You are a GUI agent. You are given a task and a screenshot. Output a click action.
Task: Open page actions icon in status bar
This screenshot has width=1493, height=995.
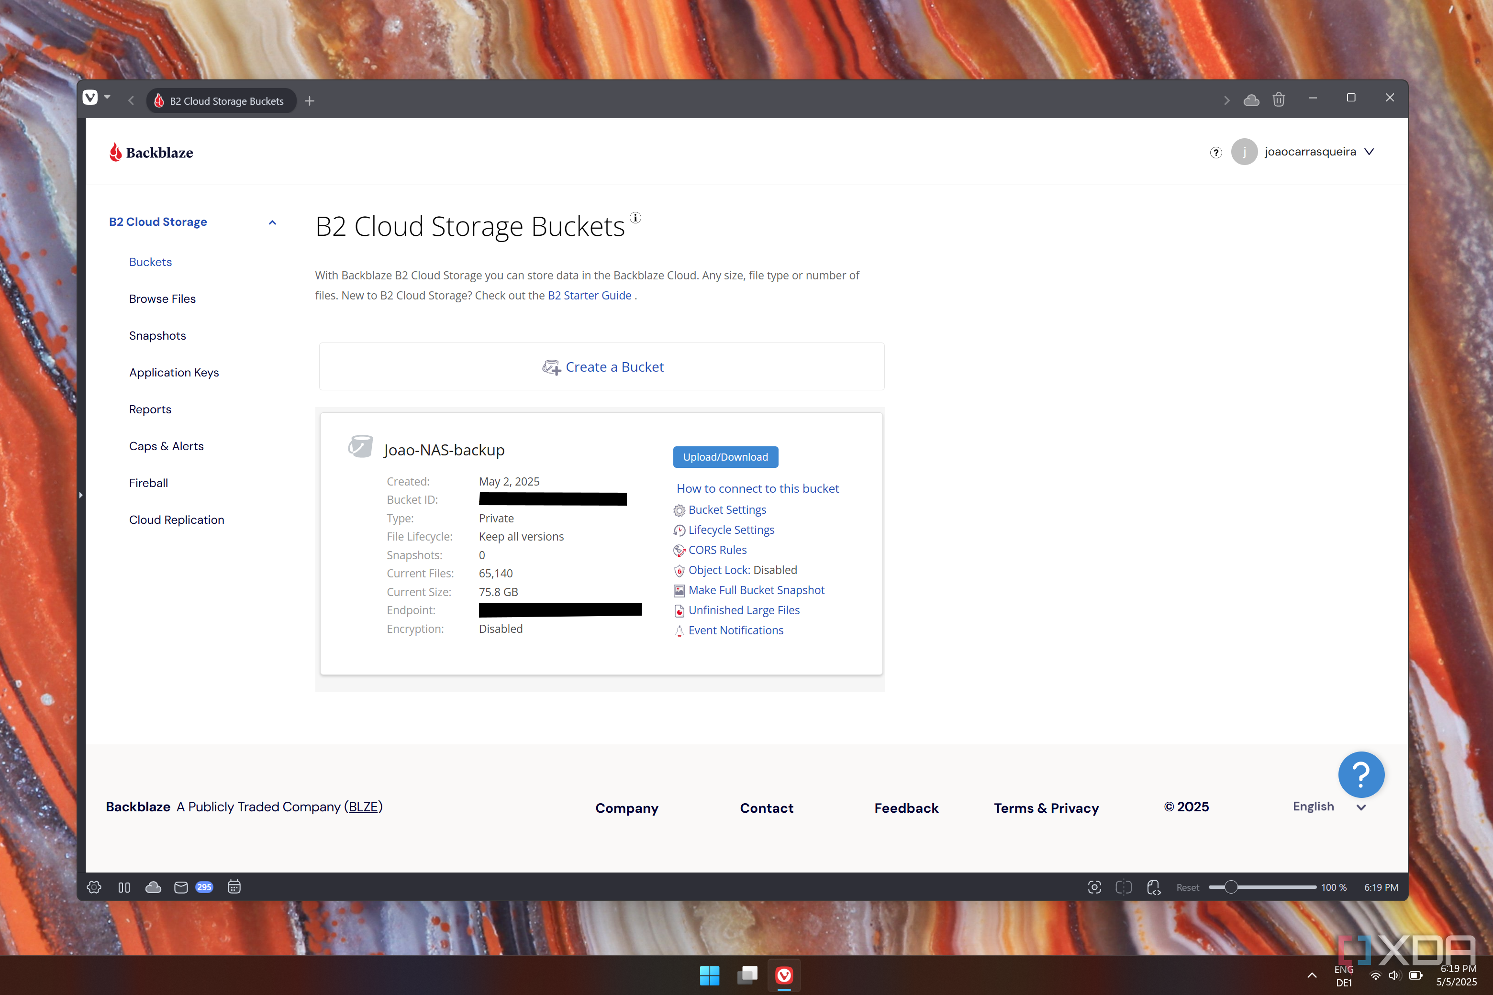tap(1153, 887)
